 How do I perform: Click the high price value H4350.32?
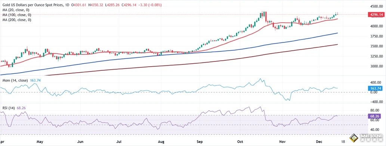click(x=96, y=5)
